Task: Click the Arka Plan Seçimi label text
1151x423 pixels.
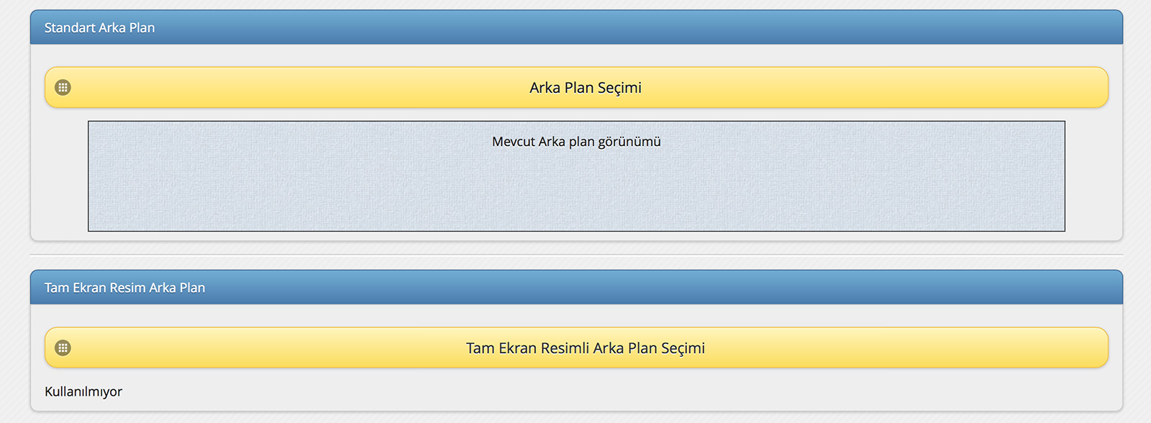Action: tap(586, 88)
